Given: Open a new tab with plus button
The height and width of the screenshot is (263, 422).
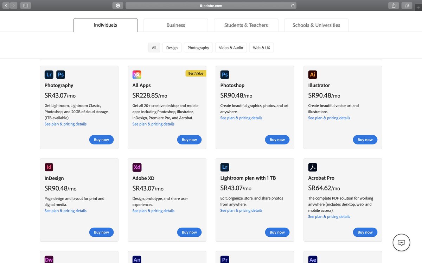Looking at the screenshot, I should [x=418, y=7].
